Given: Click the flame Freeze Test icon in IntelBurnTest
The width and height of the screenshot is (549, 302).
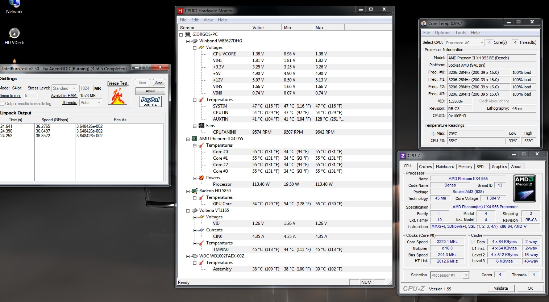Looking at the screenshot, I should pyautogui.click(x=117, y=96).
